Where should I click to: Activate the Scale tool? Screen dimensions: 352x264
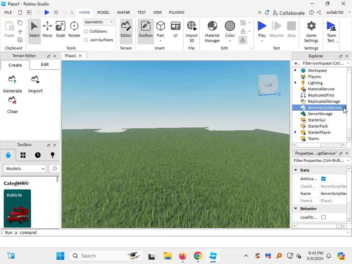coord(60,30)
